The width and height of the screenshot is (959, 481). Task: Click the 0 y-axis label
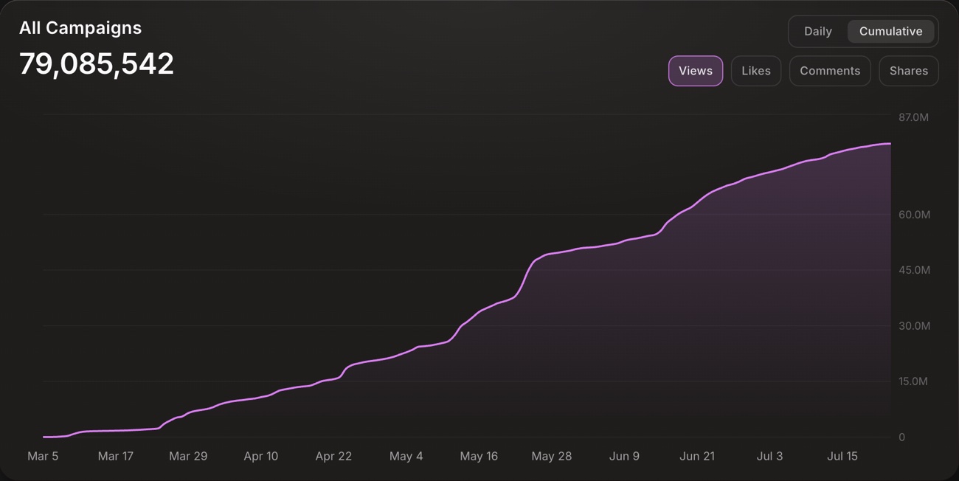click(x=901, y=437)
